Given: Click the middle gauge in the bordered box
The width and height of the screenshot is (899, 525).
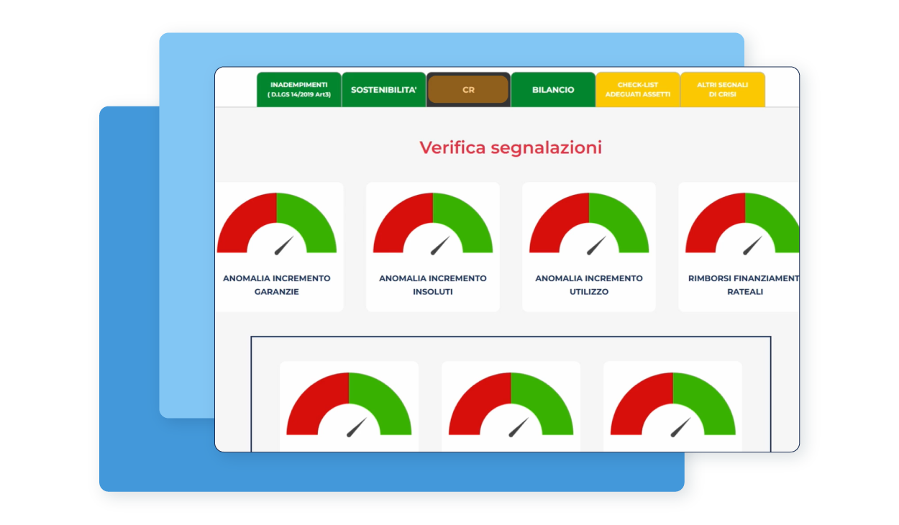Looking at the screenshot, I should click(511, 404).
